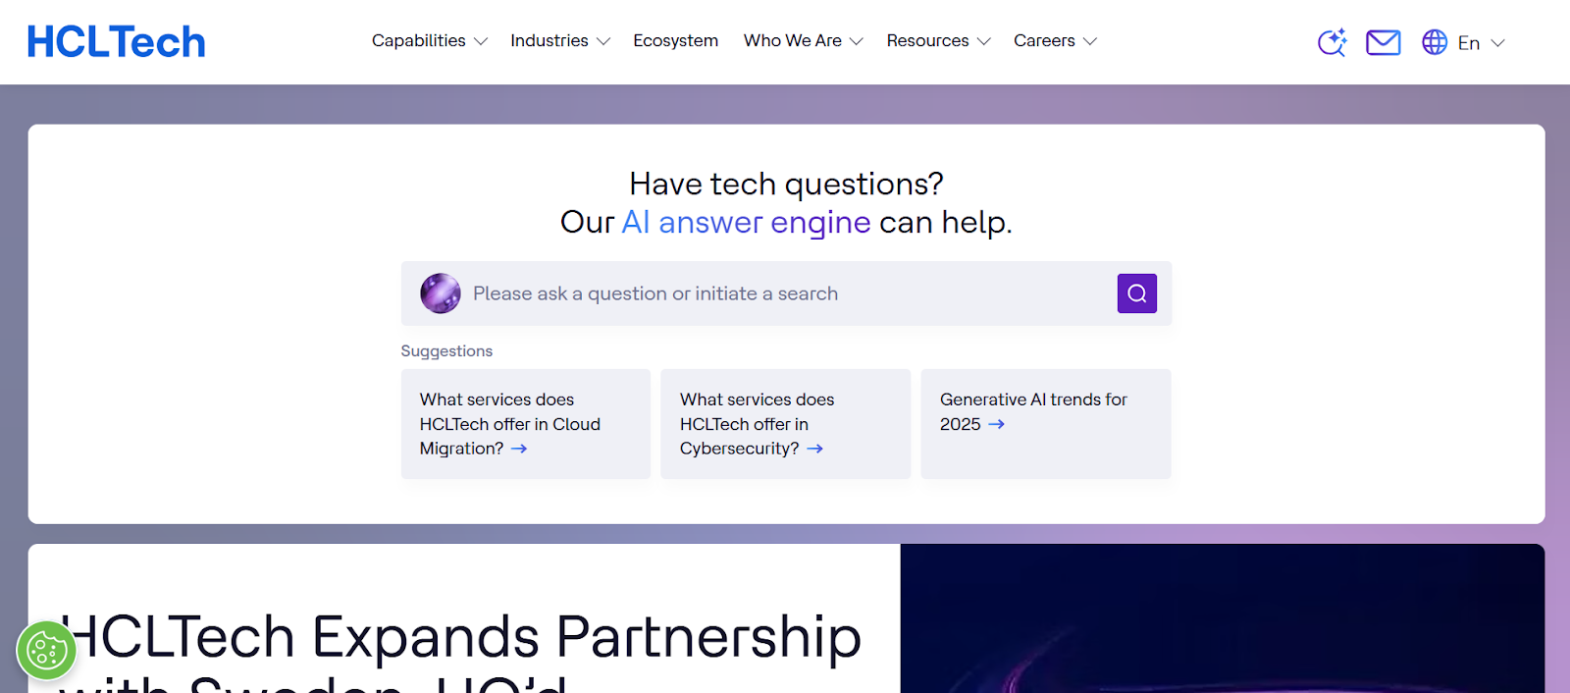Click the envelope contact icon

point(1383,42)
